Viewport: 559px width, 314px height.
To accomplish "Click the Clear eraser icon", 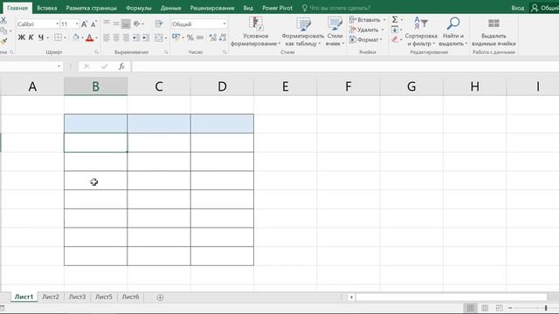I will coord(395,39).
